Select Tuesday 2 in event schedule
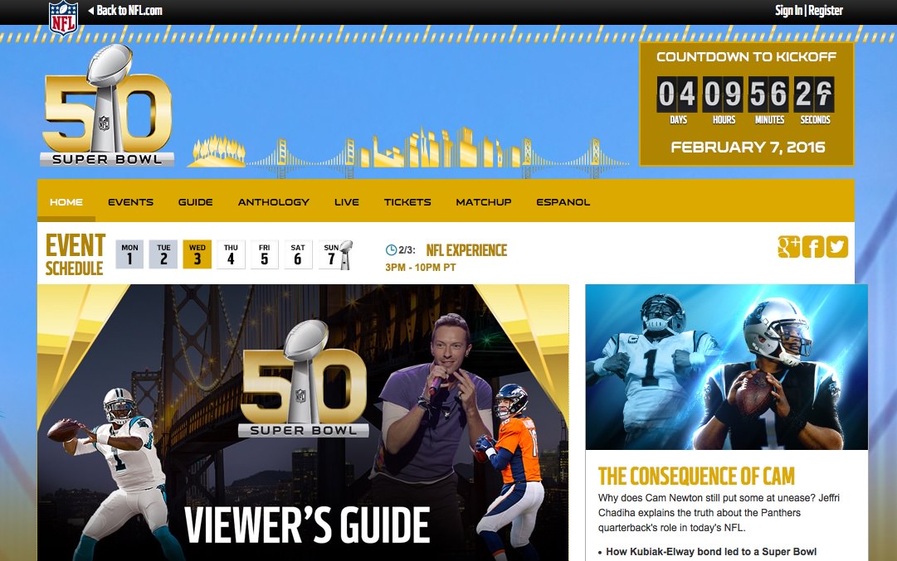 pos(163,254)
